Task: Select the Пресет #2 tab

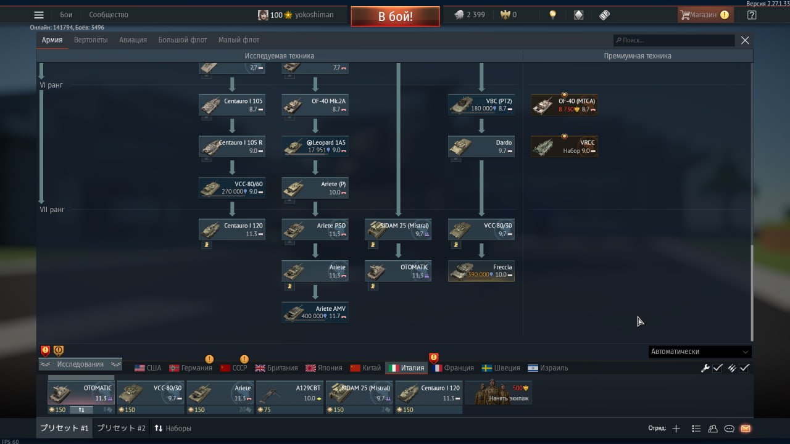Action: [x=122, y=428]
